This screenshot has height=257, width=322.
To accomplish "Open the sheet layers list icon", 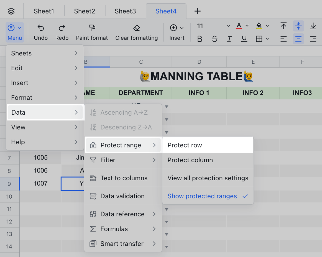I will click(11, 11).
